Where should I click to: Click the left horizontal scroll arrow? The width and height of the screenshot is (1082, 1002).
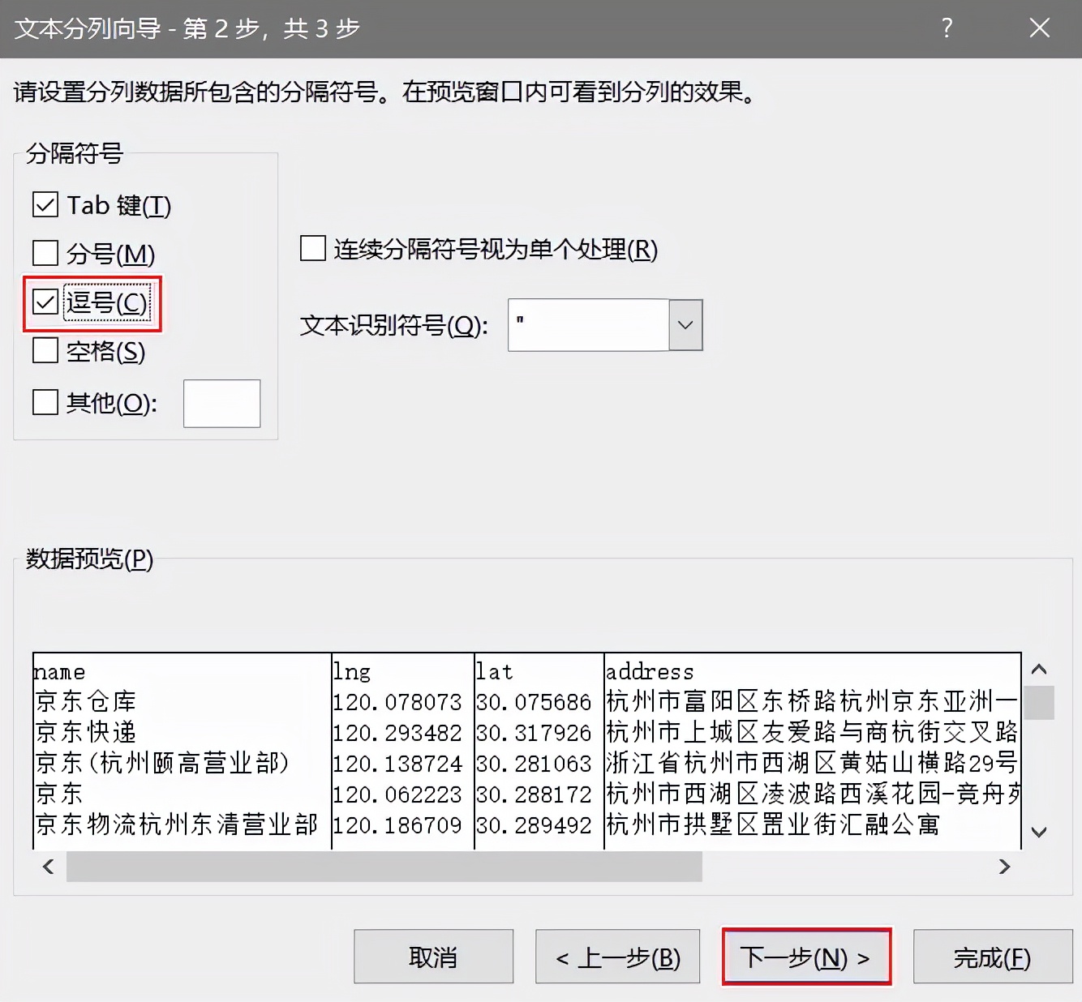pyautogui.click(x=47, y=867)
